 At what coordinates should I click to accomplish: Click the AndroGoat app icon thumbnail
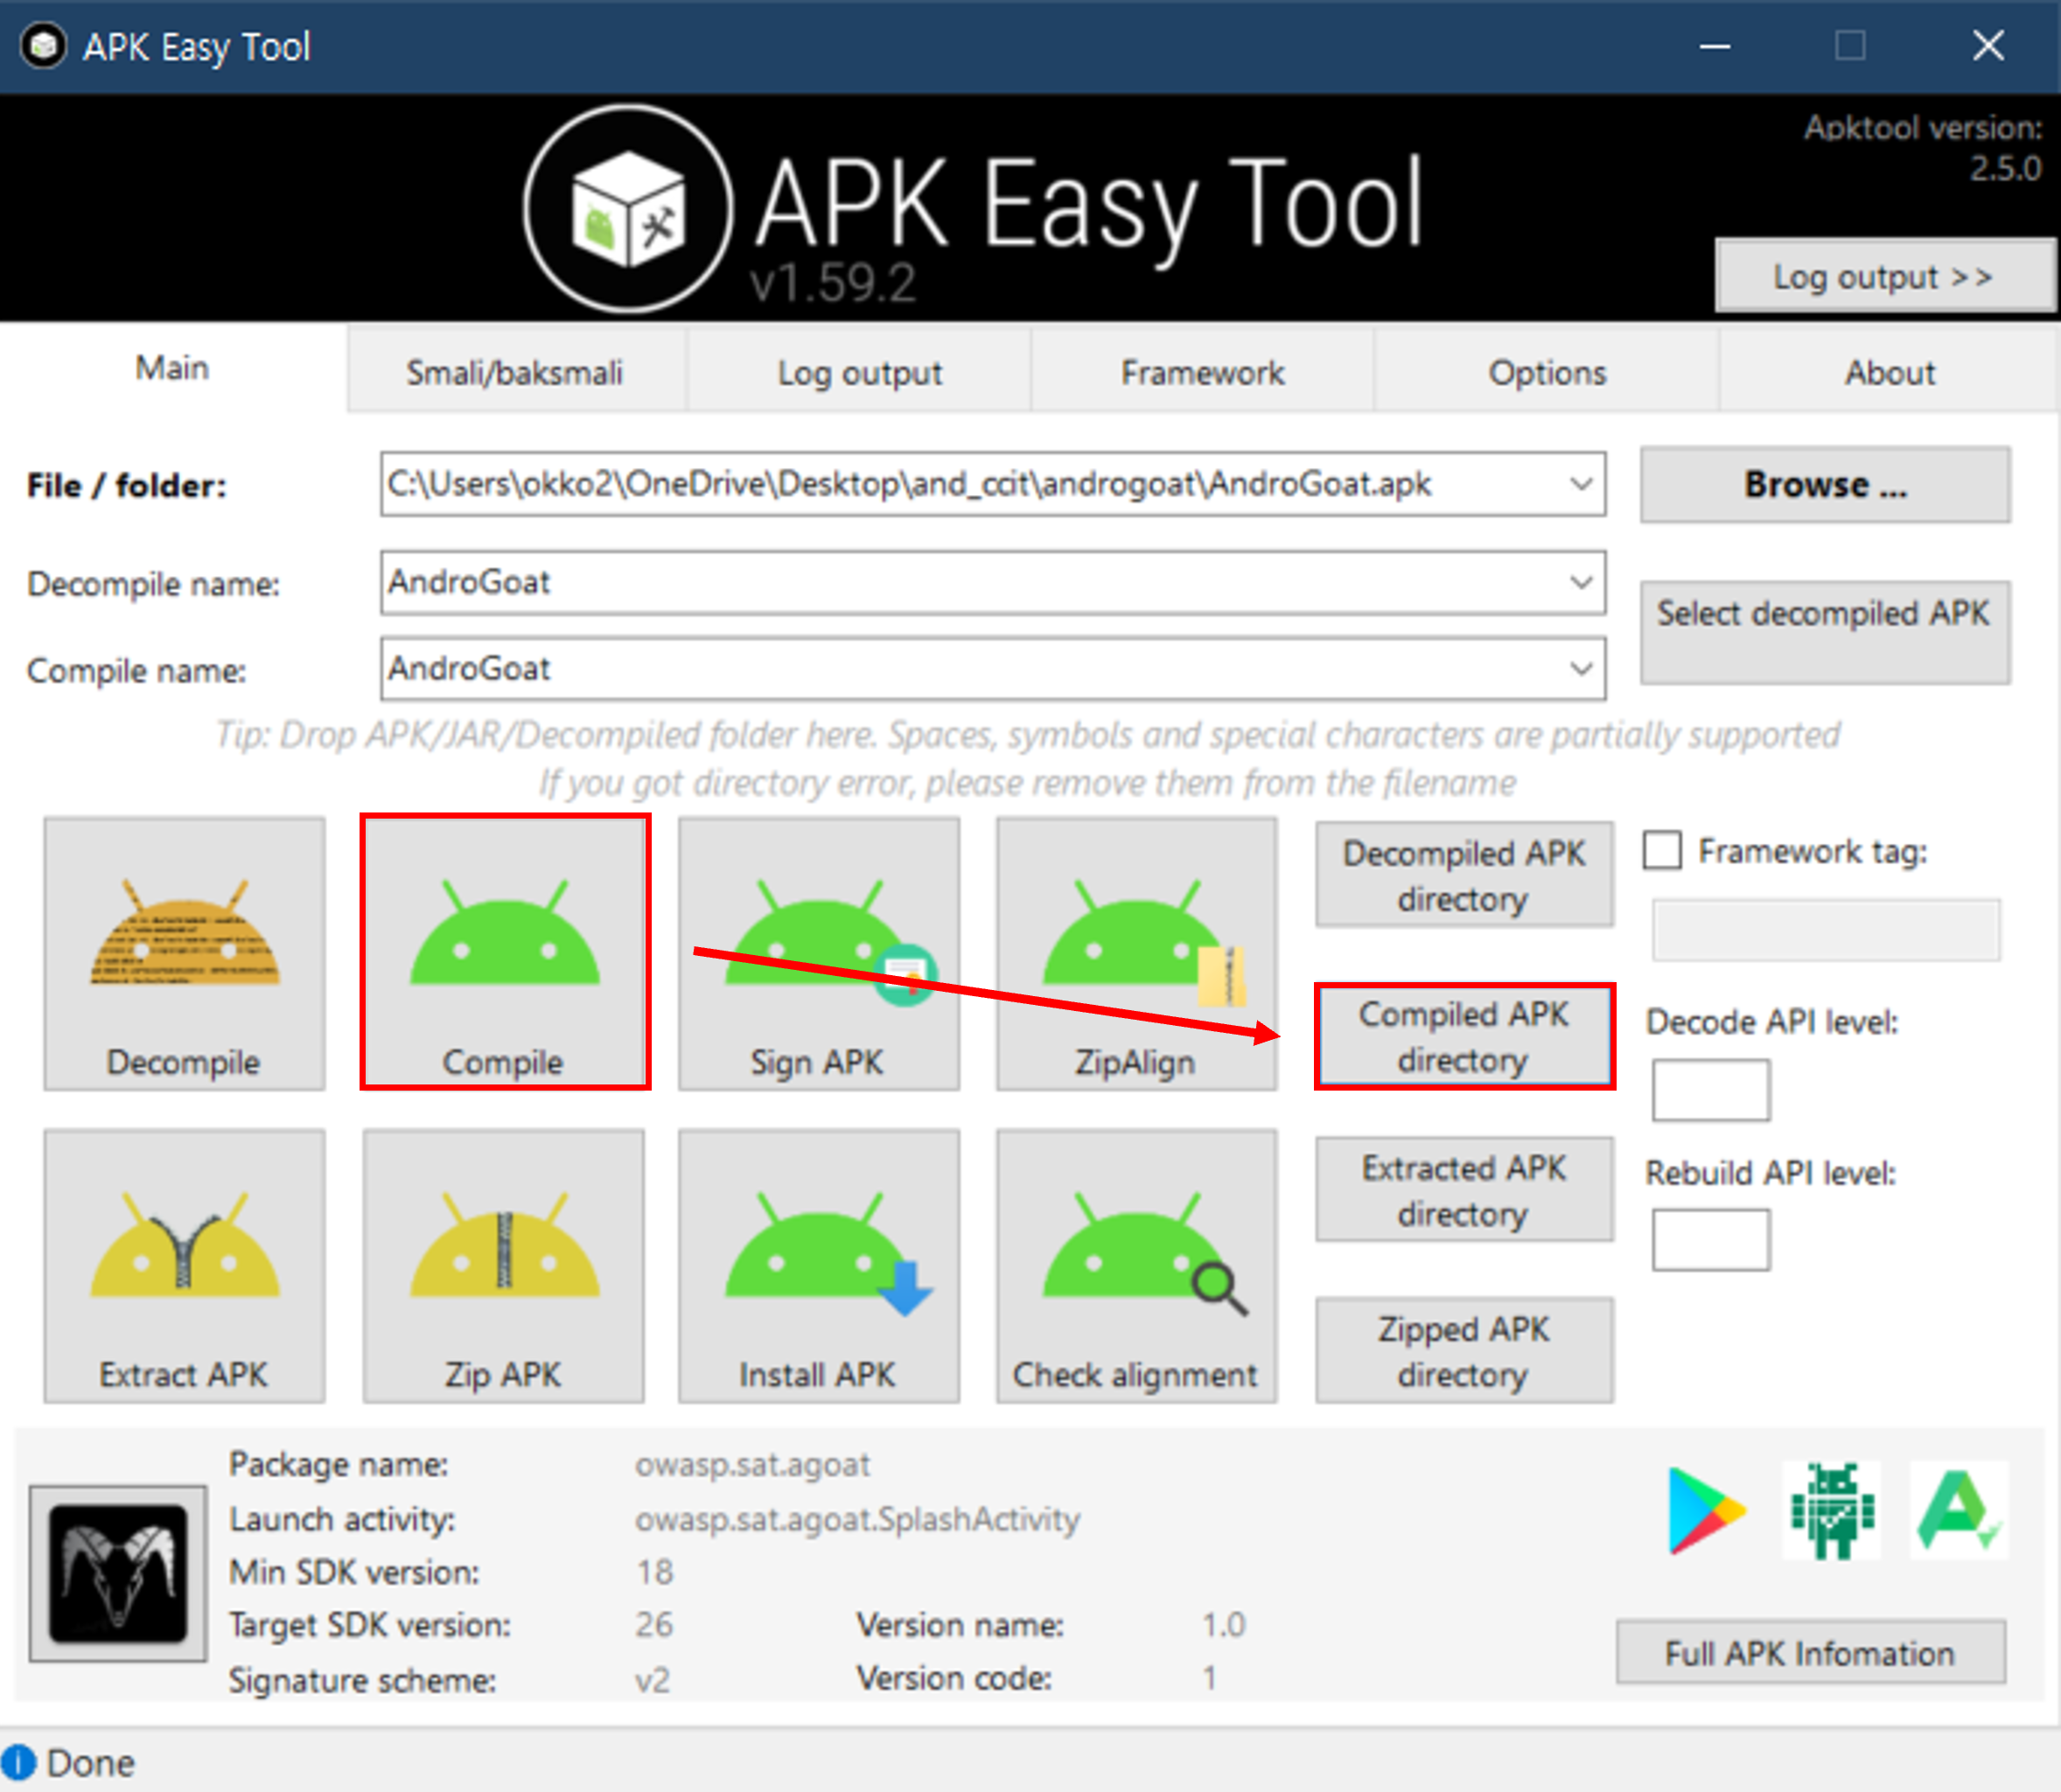point(118,1573)
